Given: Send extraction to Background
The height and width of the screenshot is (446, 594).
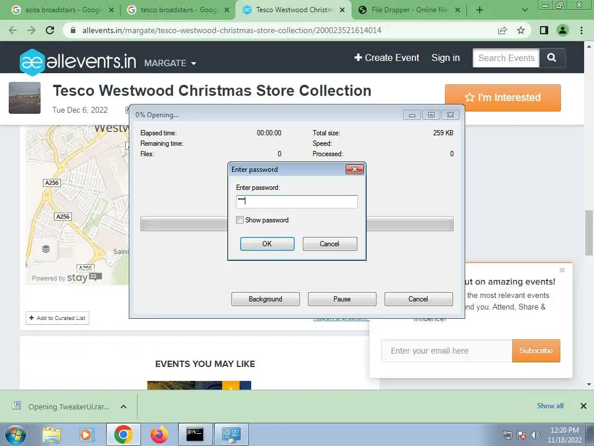Looking at the screenshot, I should pos(265,299).
